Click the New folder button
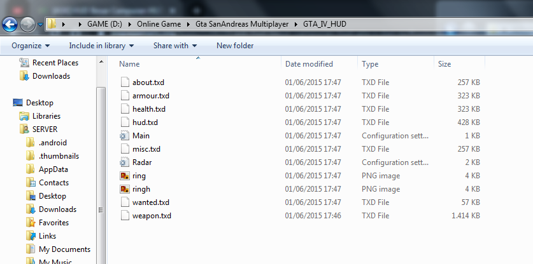Screen dimensions: 533x264 (235, 46)
